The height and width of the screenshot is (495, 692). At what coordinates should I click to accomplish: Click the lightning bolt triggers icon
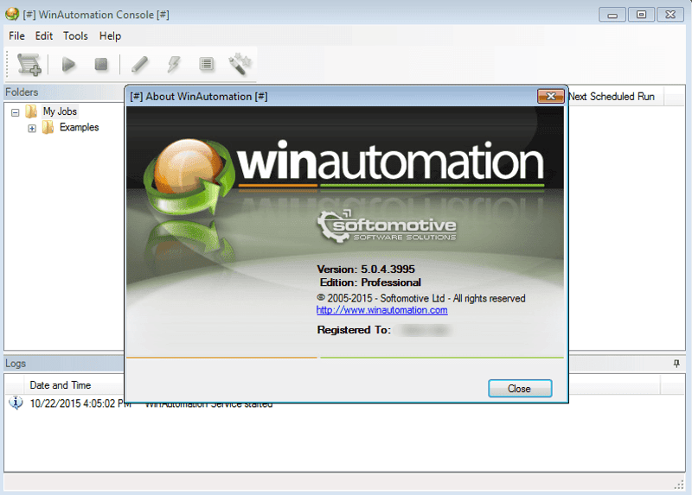174,64
